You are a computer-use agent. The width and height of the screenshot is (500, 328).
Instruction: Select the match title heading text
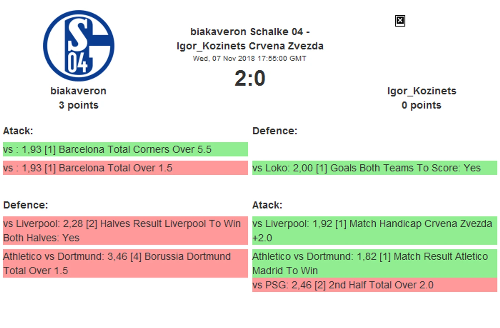point(250,39)
